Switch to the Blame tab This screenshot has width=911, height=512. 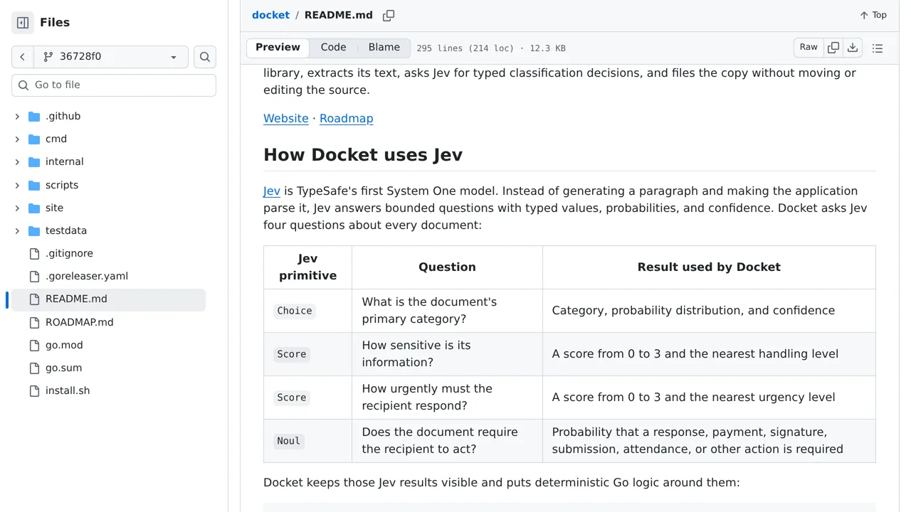click(384, 48)
